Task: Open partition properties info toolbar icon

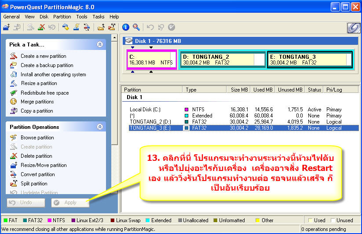Action: click(x=126, y=27)
